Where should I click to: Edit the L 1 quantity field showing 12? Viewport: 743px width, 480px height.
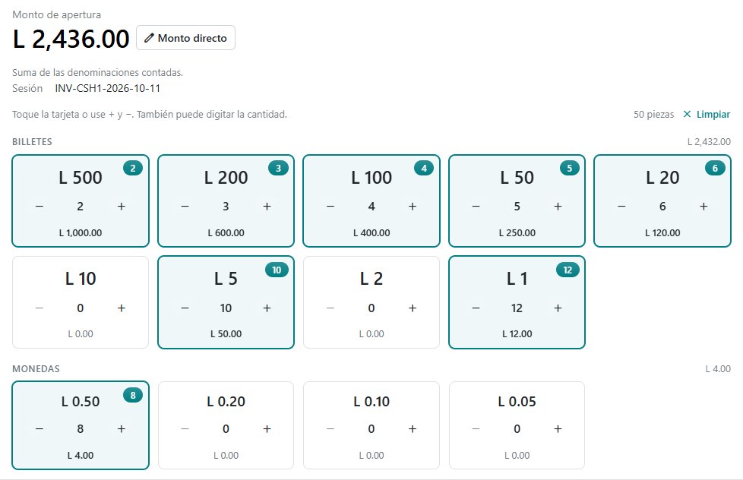coord(517,308)
